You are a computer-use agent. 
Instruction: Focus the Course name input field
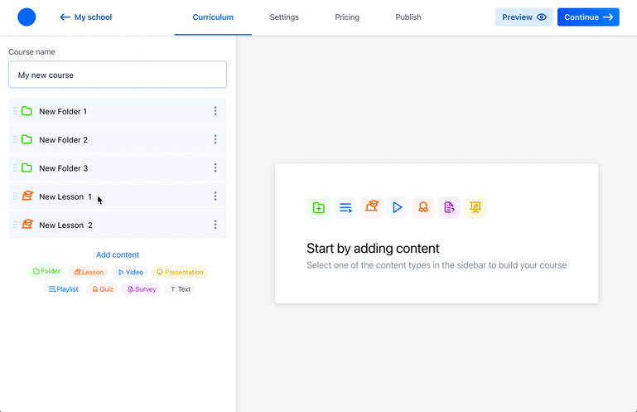click(118, 75)
